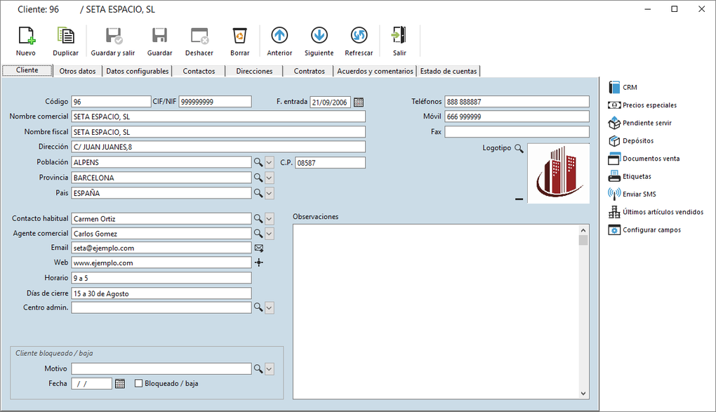716x412 pixels.
Task: Open Documentos venta from side panel
Action: tap(651, 159)
